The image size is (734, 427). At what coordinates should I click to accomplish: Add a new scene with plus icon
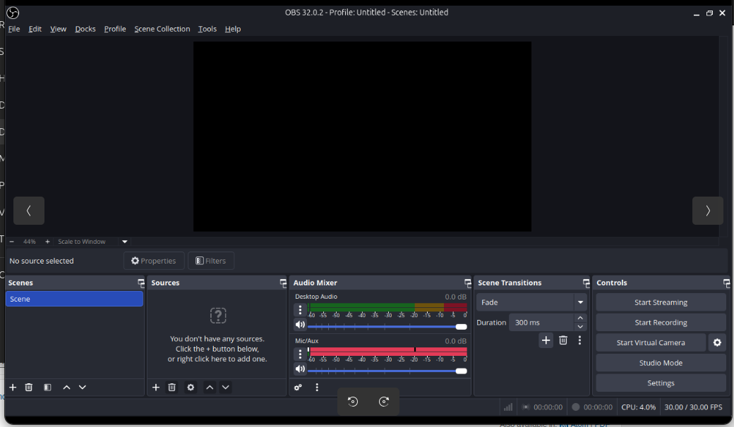pyautogui.click(x=13, y=388)
